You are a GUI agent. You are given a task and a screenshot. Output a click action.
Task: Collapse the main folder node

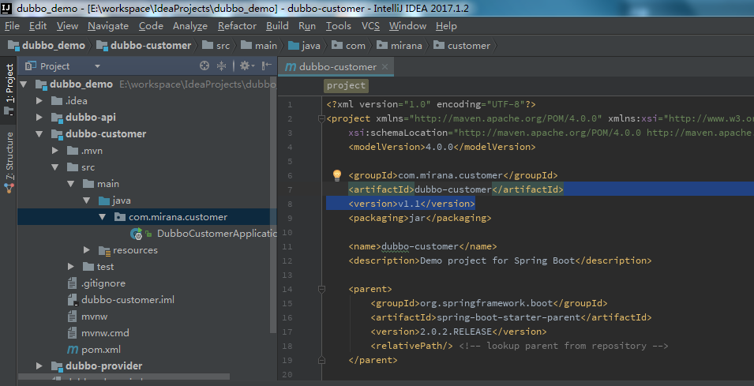point(71,184)
